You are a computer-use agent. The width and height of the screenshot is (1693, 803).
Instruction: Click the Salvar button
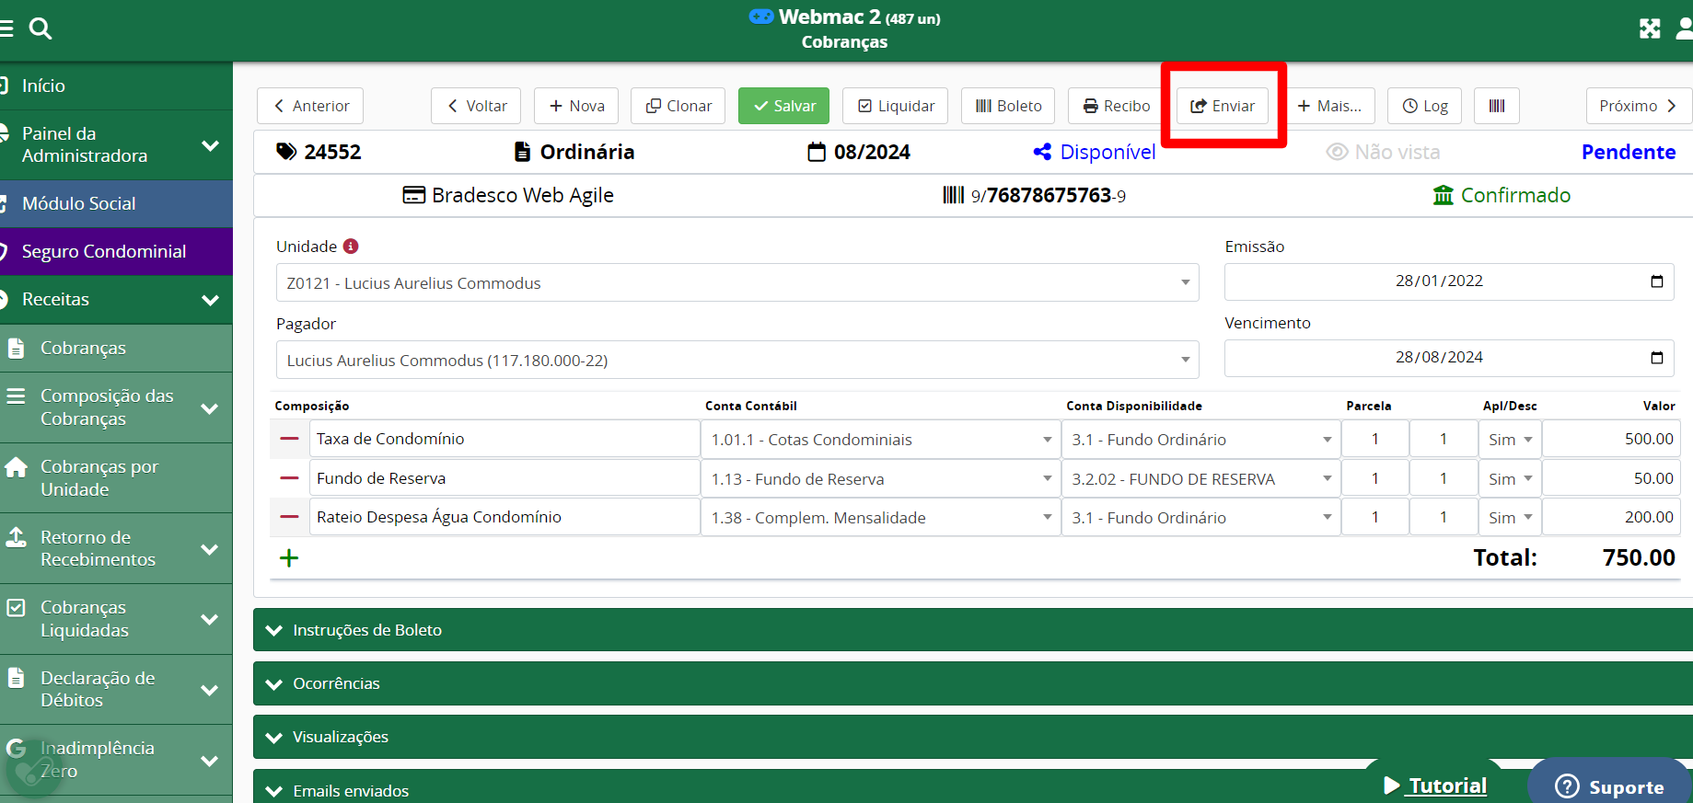[x=783, y=106]
